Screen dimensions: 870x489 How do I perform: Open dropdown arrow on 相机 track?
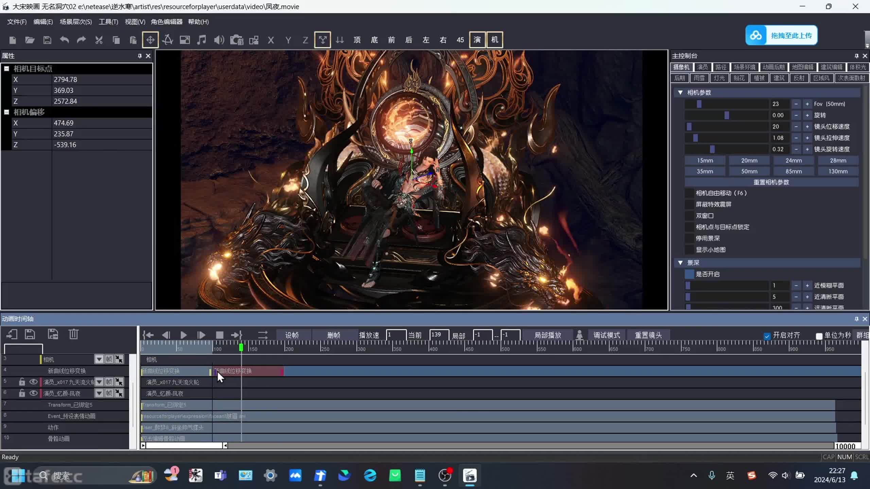(99, 359)
